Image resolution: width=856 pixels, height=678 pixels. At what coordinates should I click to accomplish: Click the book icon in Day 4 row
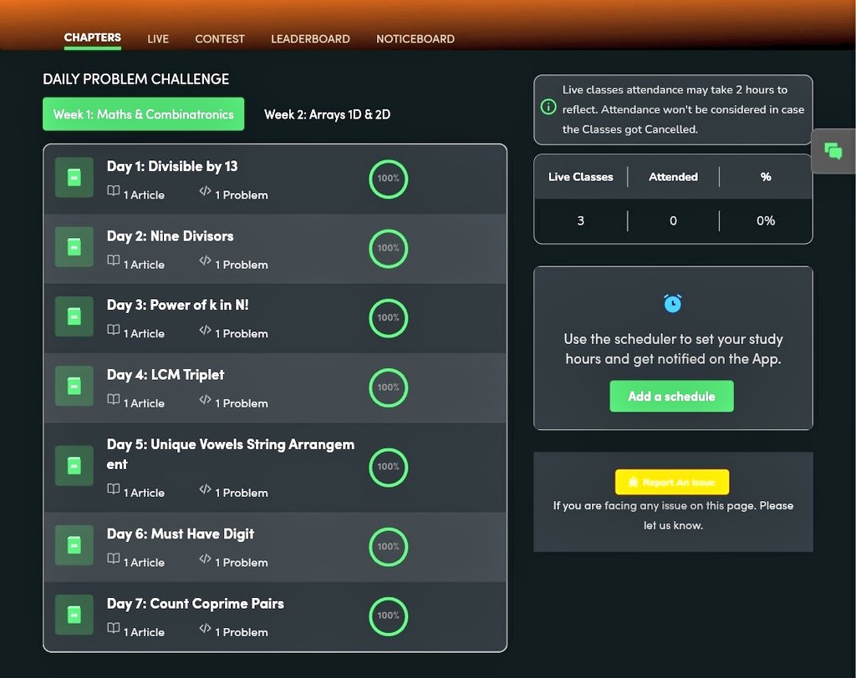(114, 399)
